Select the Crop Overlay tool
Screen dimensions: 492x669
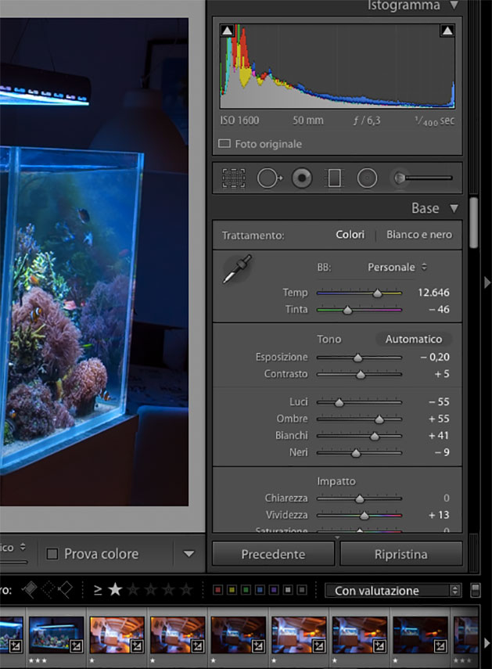[234, 178]
